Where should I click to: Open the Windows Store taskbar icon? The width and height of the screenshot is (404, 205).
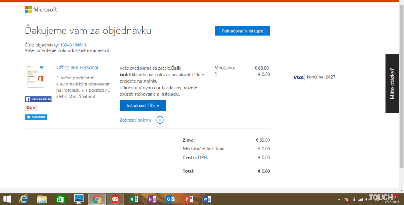pos(60,199)
